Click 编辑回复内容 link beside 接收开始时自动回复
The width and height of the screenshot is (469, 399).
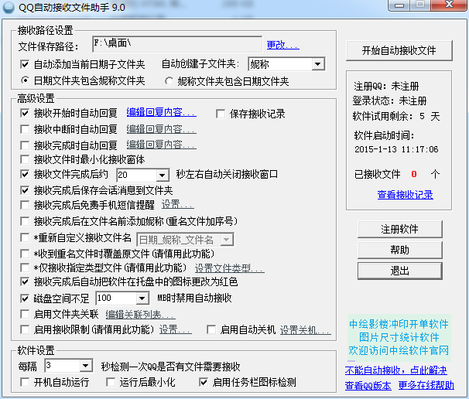point(161,112)
